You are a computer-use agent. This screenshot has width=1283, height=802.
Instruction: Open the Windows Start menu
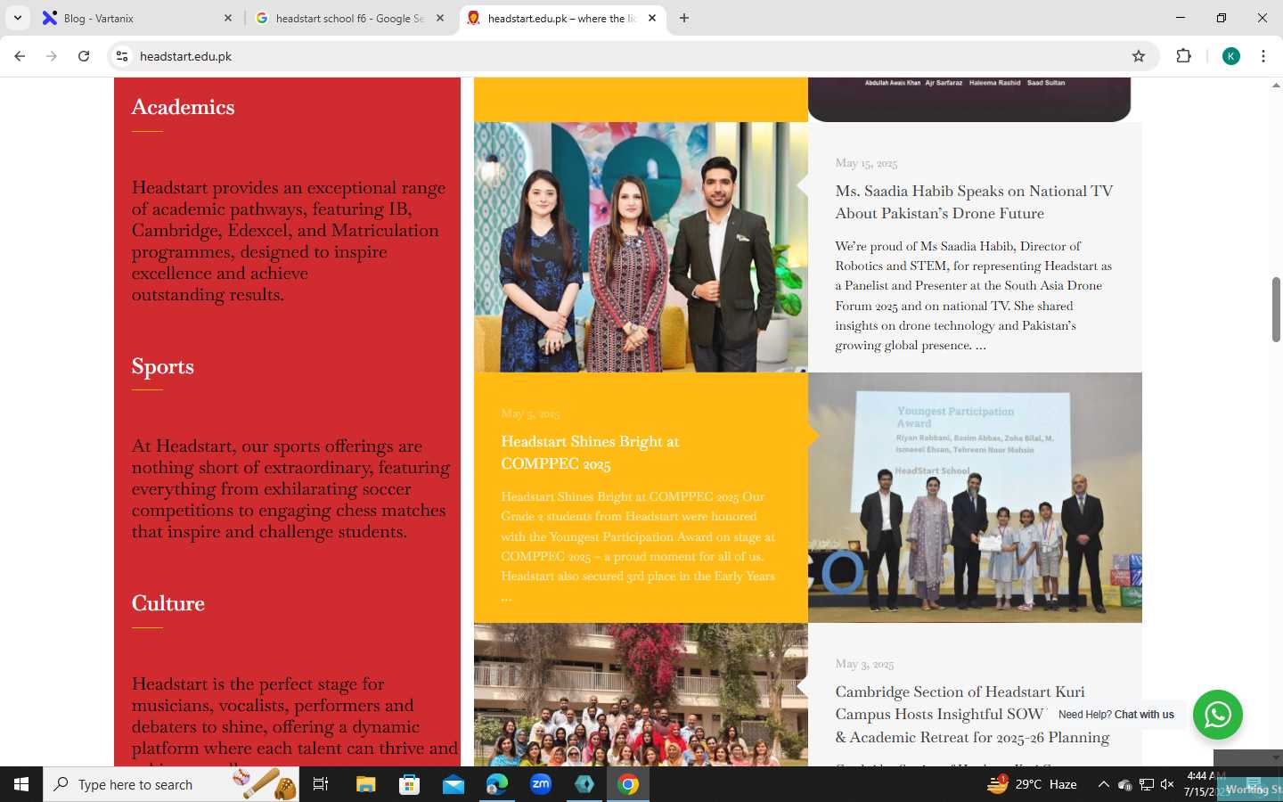pyautogui.click(x=21, y=784)
